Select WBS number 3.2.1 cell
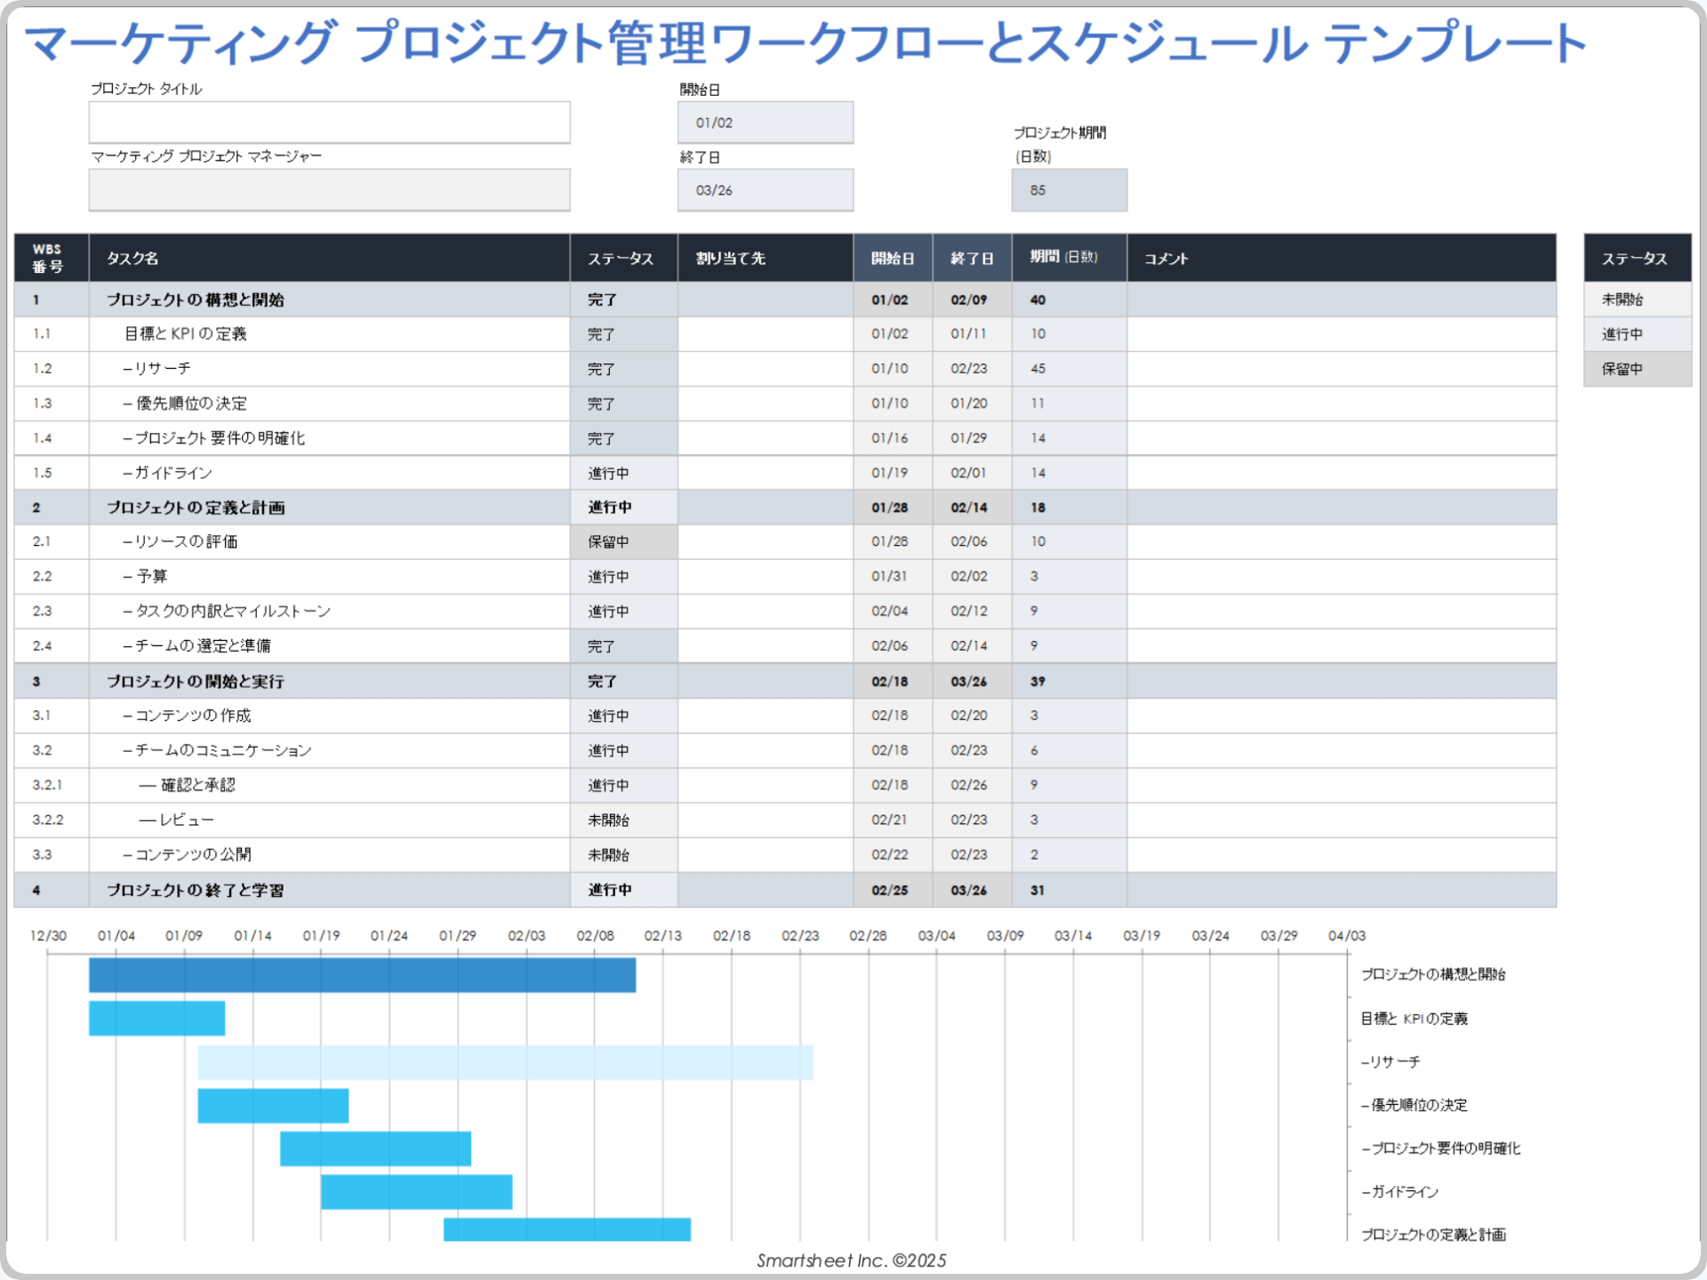The height and width of the screenshot is (1280, 1707). pyautogui.click(x=52, y=785)
